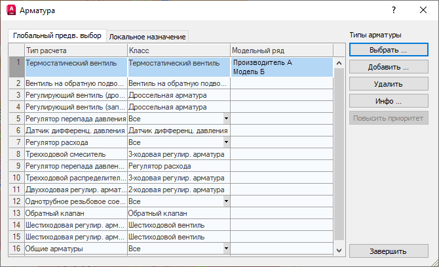Viewport: 439px width, 267px height.
Task: Select row header number 2
Action: click(17, 83)
